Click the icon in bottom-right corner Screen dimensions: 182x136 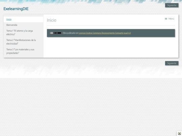(179, 134)
